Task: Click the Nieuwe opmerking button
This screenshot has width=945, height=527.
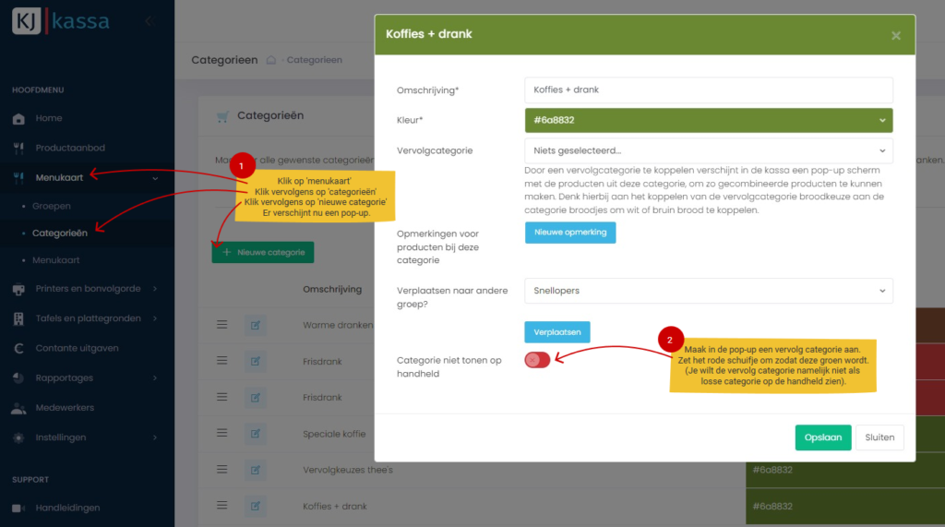Action: [x=569, y=233]
